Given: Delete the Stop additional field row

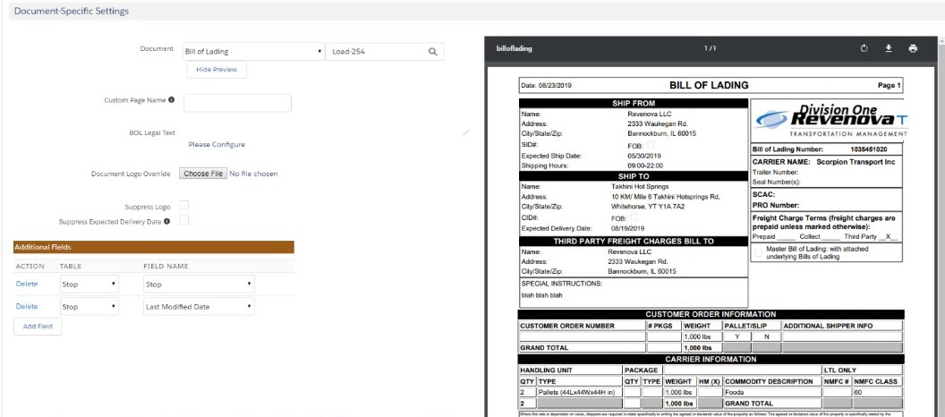Looking at the screenshot, I should coord(27,284).
